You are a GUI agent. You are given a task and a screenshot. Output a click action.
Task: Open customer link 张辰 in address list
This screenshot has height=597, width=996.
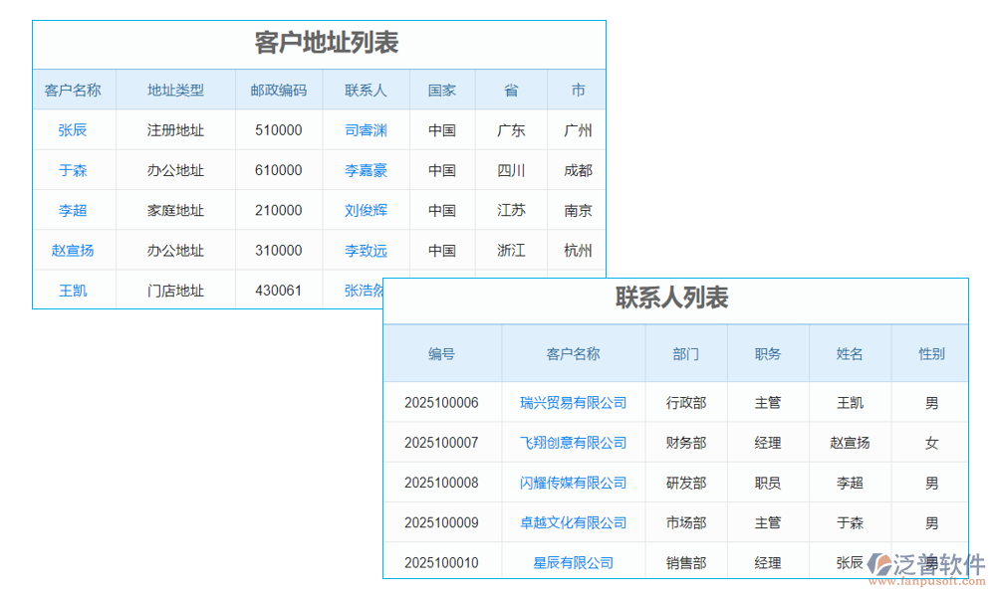[x=73, y=130]
